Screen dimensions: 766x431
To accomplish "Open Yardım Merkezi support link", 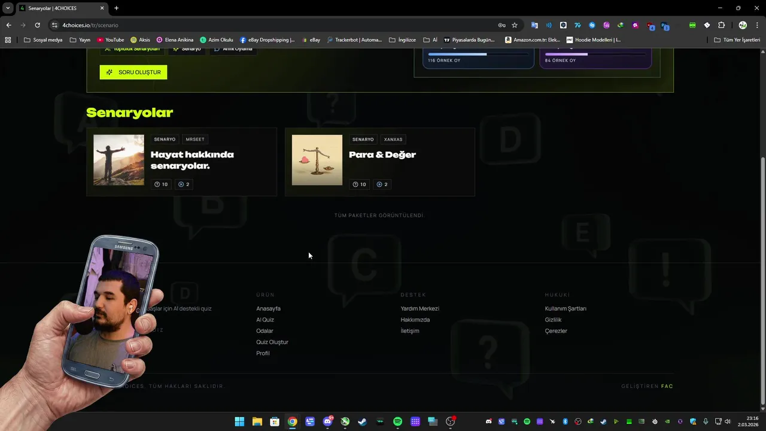I will tap(420, 309).
